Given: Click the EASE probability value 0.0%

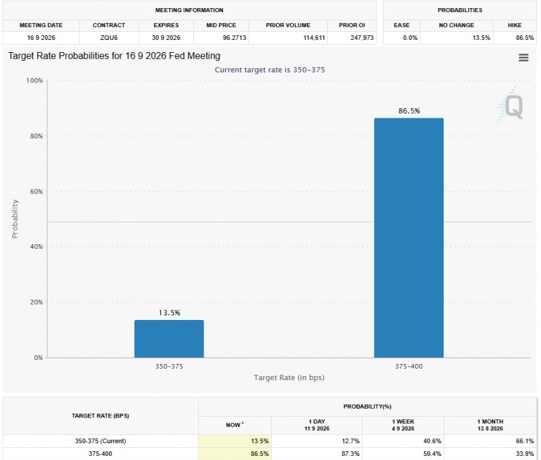Looking at the screenshot, I should 410,38.
